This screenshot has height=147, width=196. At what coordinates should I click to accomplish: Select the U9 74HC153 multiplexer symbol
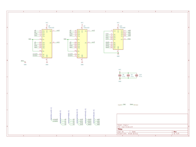[x=82, y=43]
